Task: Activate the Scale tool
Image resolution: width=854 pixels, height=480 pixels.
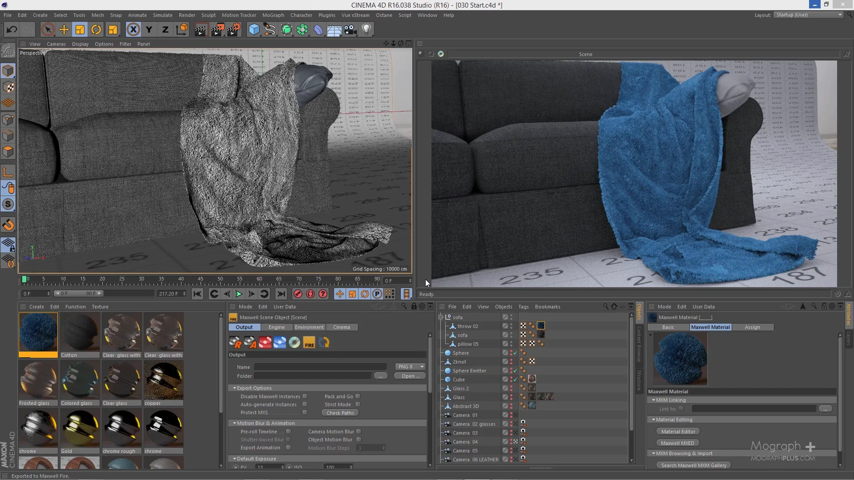Action: tap(80, 29)
